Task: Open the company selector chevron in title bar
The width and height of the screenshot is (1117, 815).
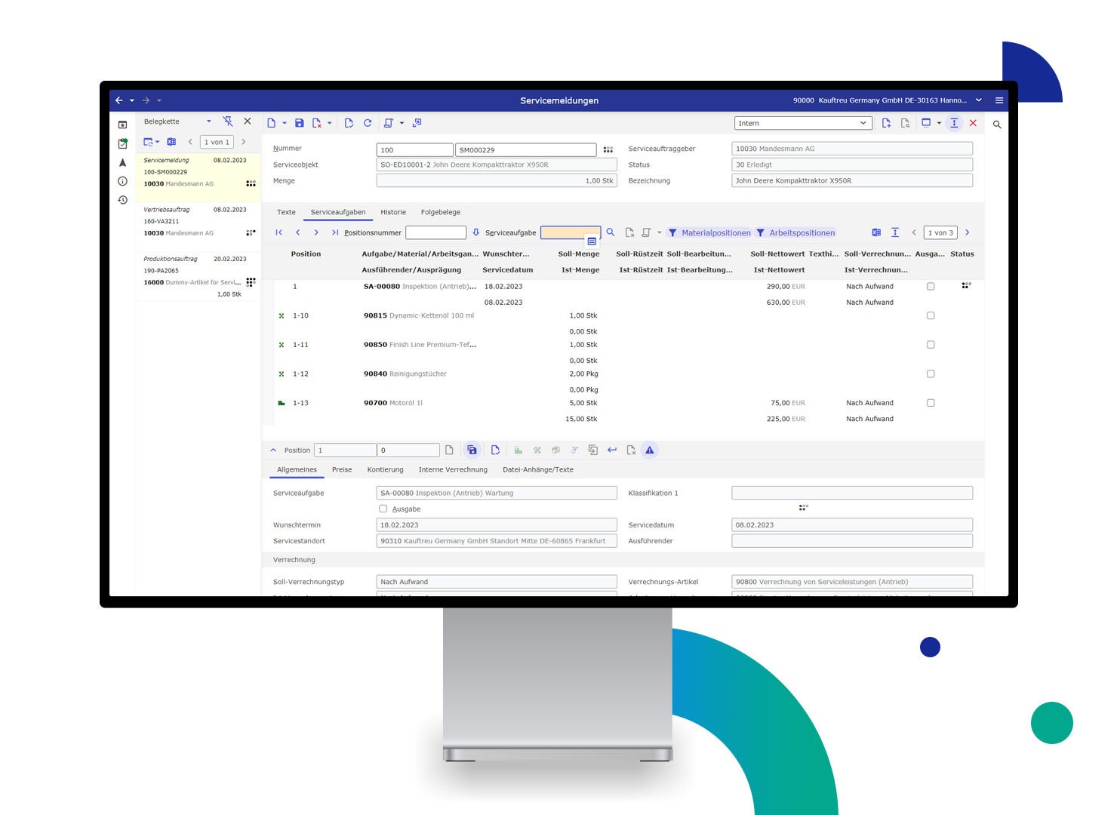Action: click(x=979, y=100)
